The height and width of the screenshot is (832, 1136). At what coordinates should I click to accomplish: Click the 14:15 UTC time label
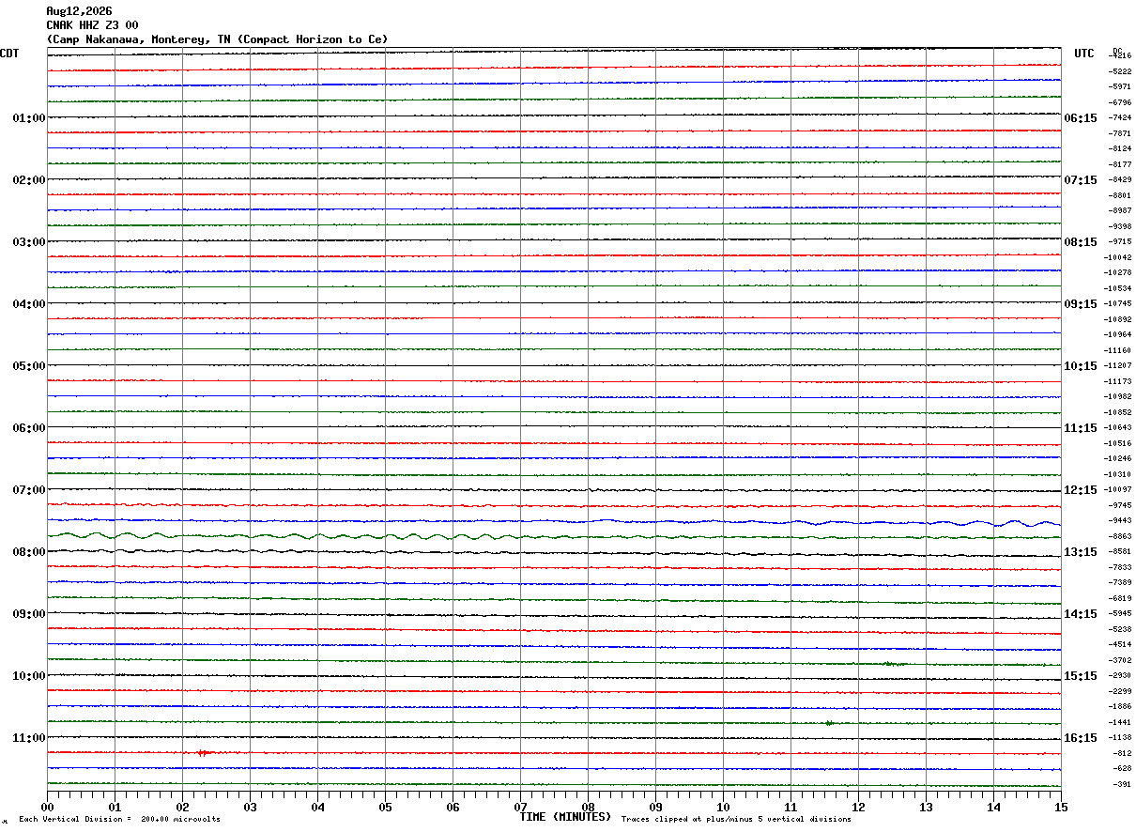click(x=1081, y=614)
